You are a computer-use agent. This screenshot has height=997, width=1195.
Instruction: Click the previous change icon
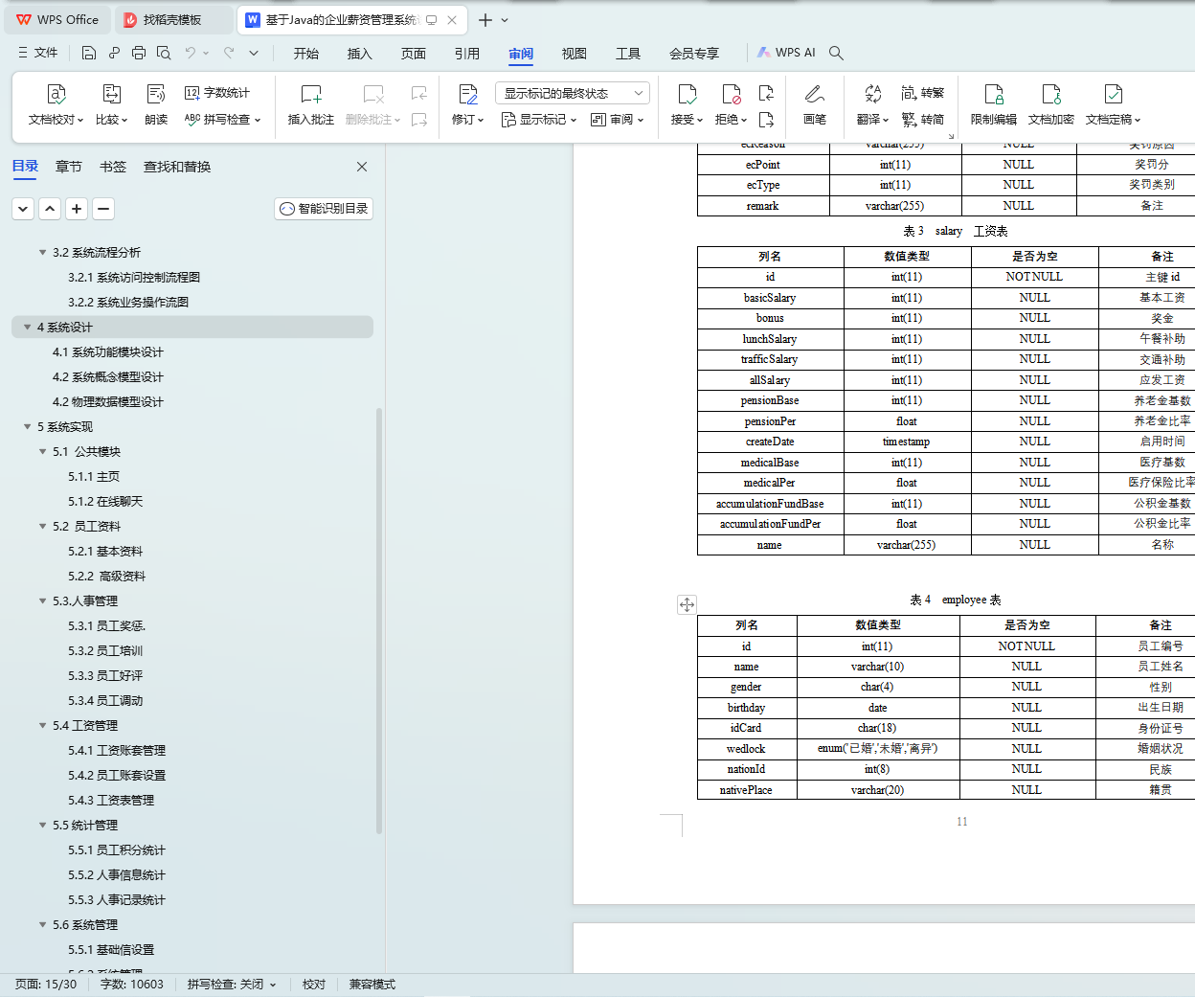766,93
